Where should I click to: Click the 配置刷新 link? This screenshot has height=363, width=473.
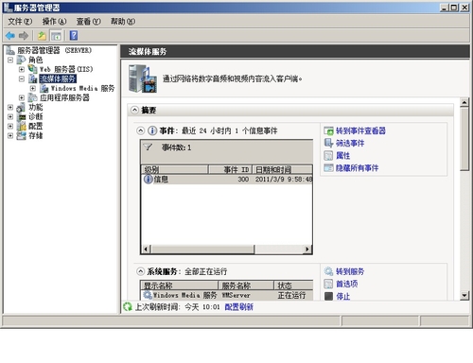(x=238, y=306)
